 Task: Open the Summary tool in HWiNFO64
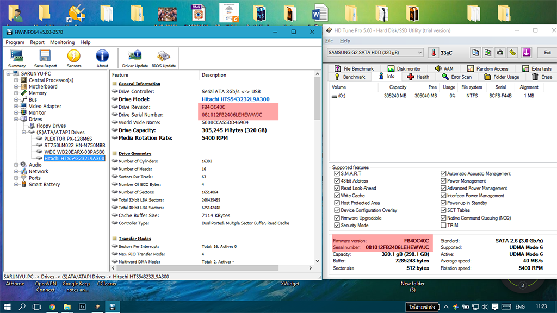coord(17,59)
